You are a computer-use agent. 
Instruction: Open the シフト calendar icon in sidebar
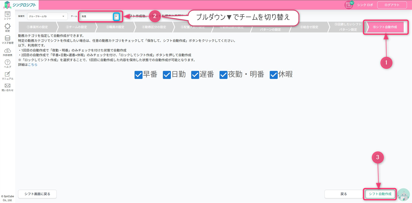(7, 14)
